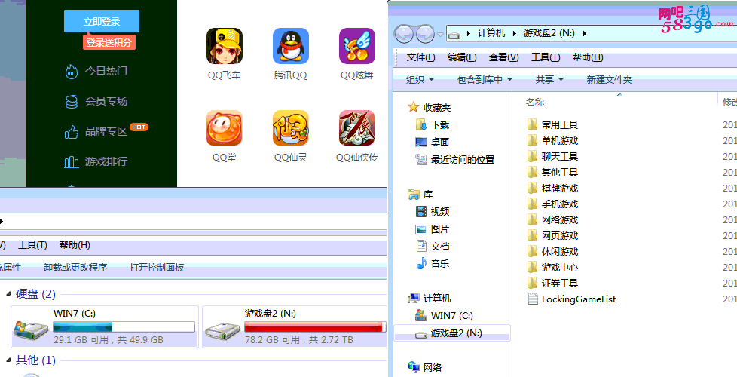Select the 游戏中心 folder
This screenshot has width=737, height=377.
[x=553, y=268]
